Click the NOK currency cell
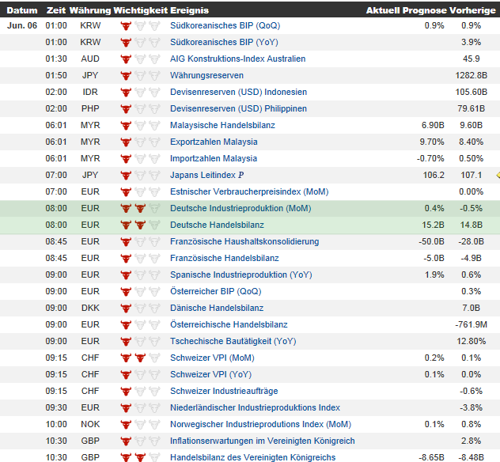Viewport: 500px width, 462px height. (90, 424)
